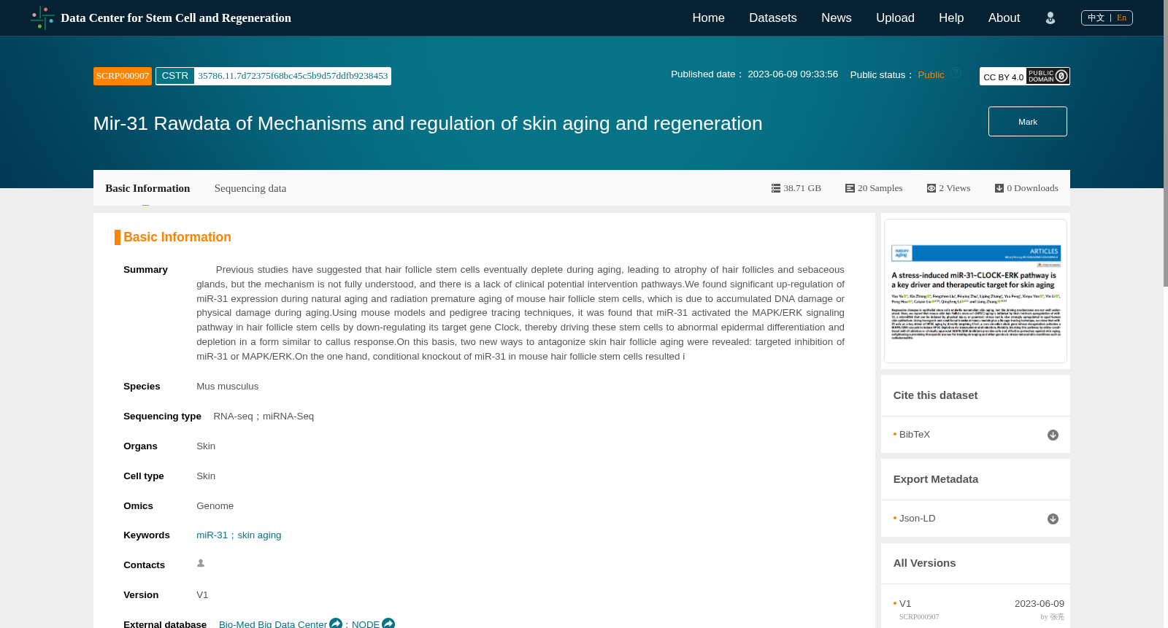This screenshot has width=1168, height=628.
Task: Open the NODE database link
Action: click(x=366, y=624)
